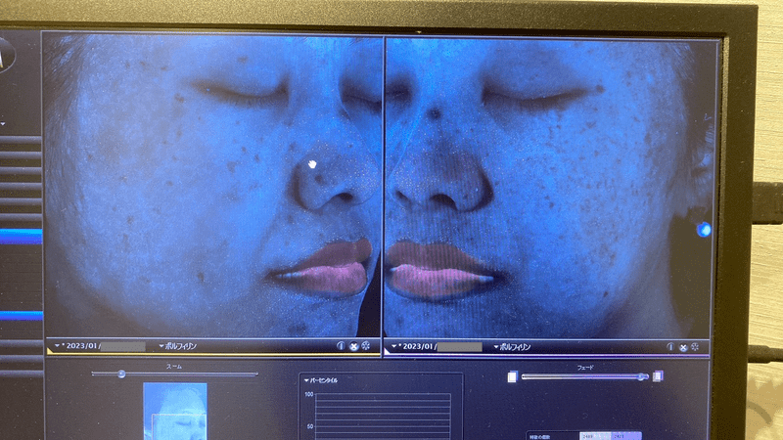
Task: Click the info icon under right image
Action: pyautogui.click(x=670, y=346)
